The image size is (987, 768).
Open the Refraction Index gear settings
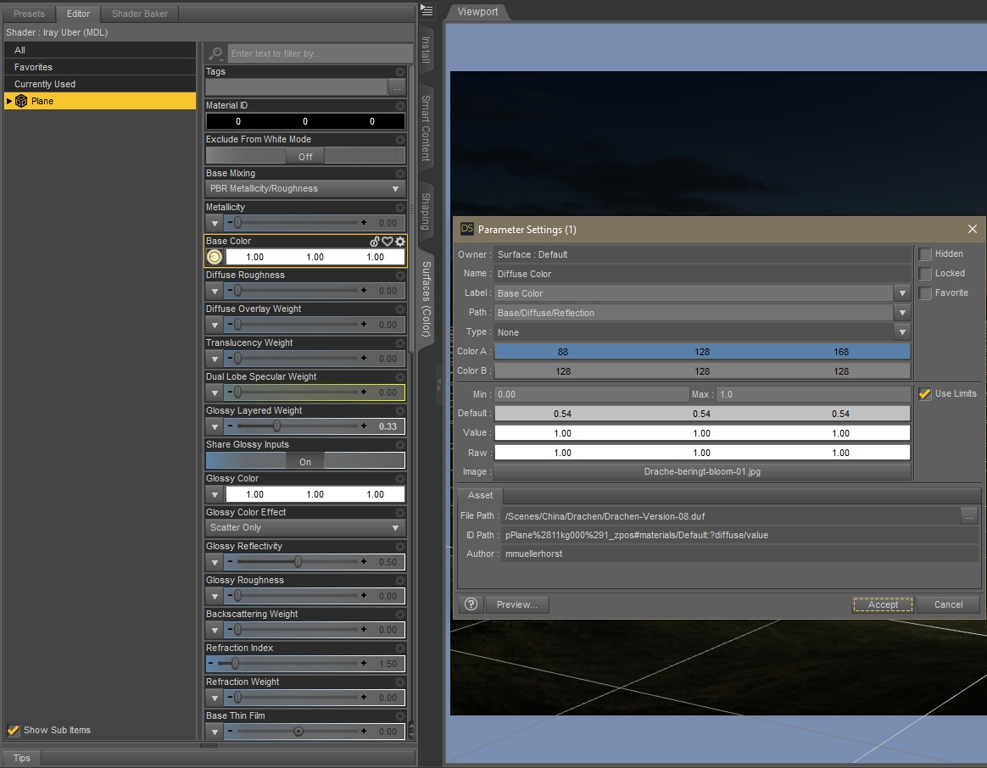click(399, 648)
